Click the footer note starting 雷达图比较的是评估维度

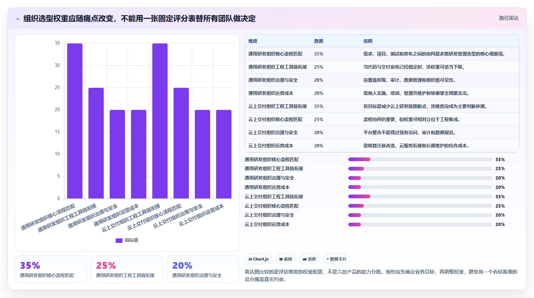tap(380, 276)
